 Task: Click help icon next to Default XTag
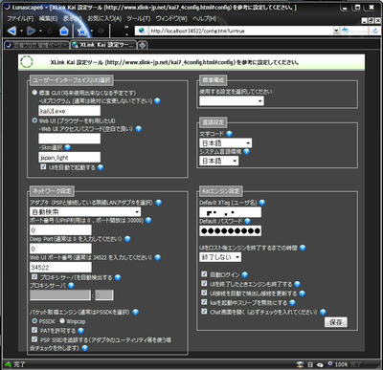(x=262, y=203)
